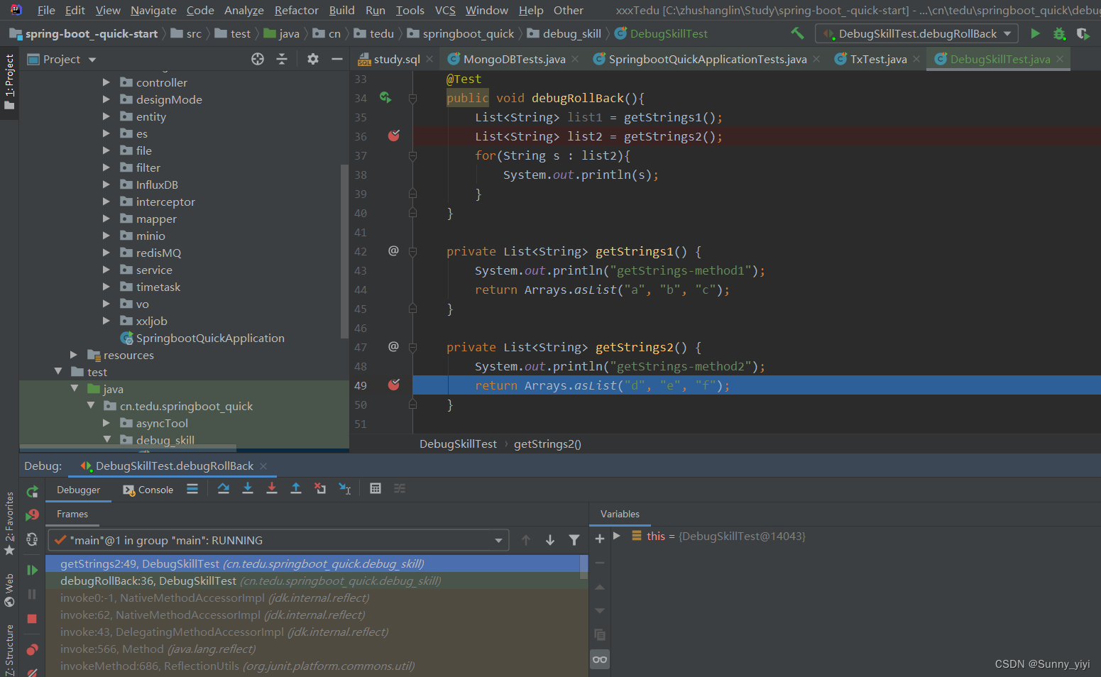Open the Console tab in debugger

point(148,490)
